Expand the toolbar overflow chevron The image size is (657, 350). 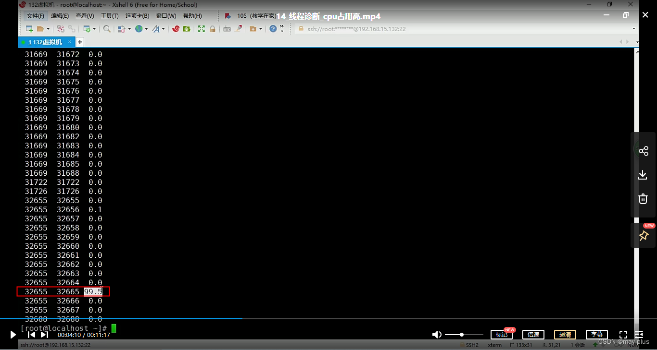coord(282,29)
